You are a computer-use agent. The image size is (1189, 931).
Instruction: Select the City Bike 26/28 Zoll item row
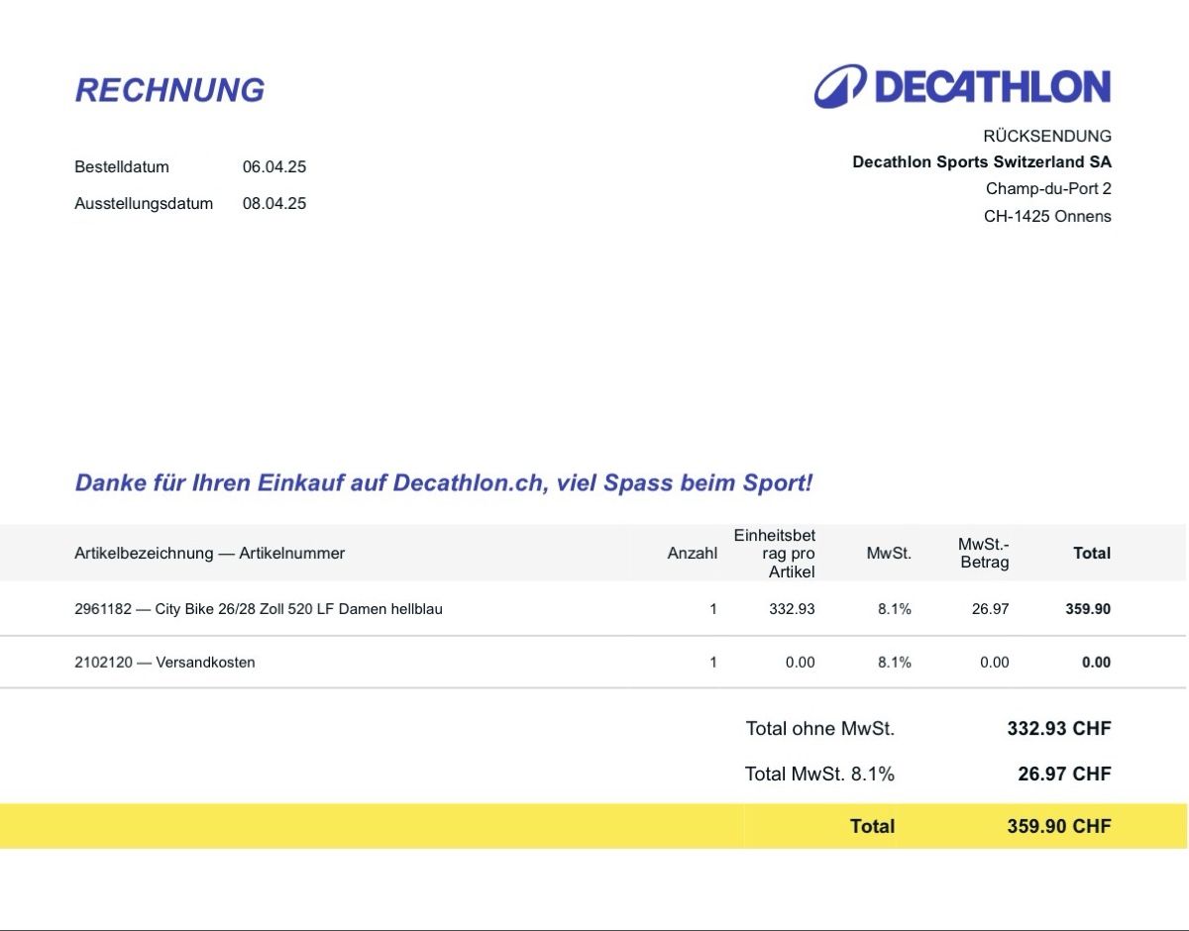tap(593, 609)
